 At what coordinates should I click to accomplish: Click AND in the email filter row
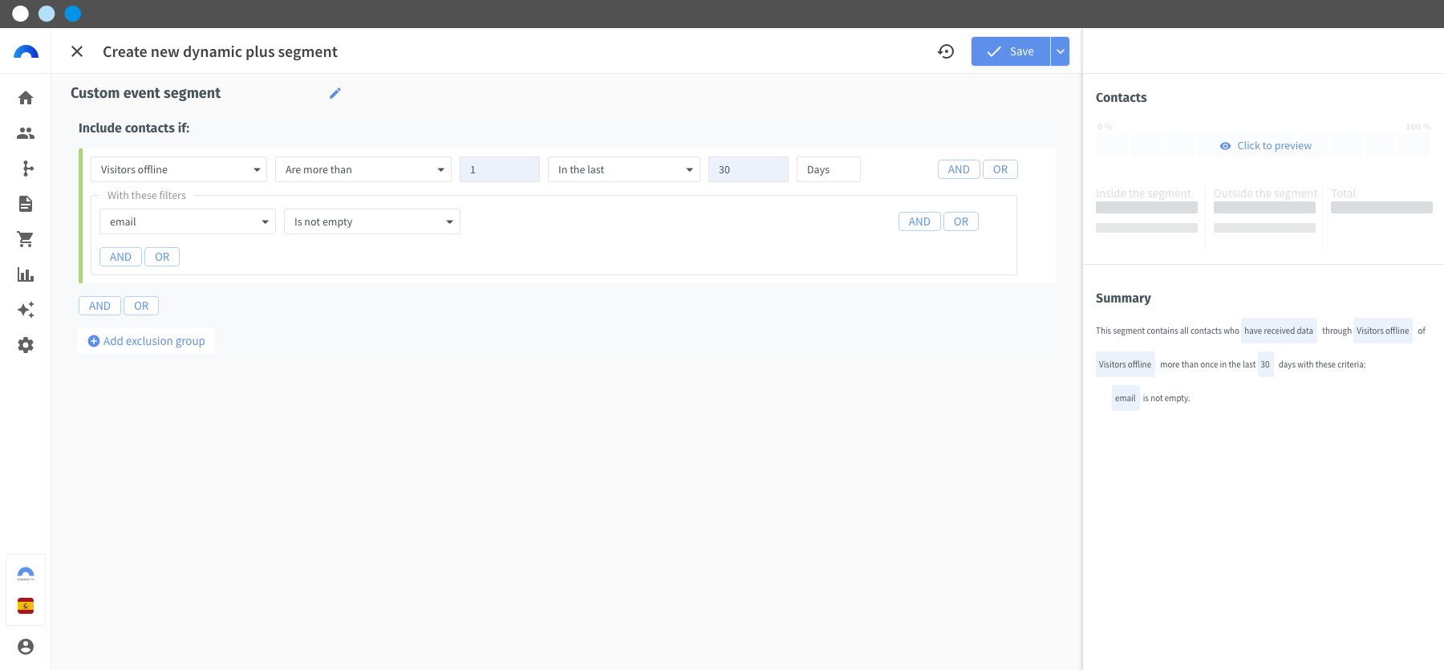pyautogui.click(x=919, y=221)
